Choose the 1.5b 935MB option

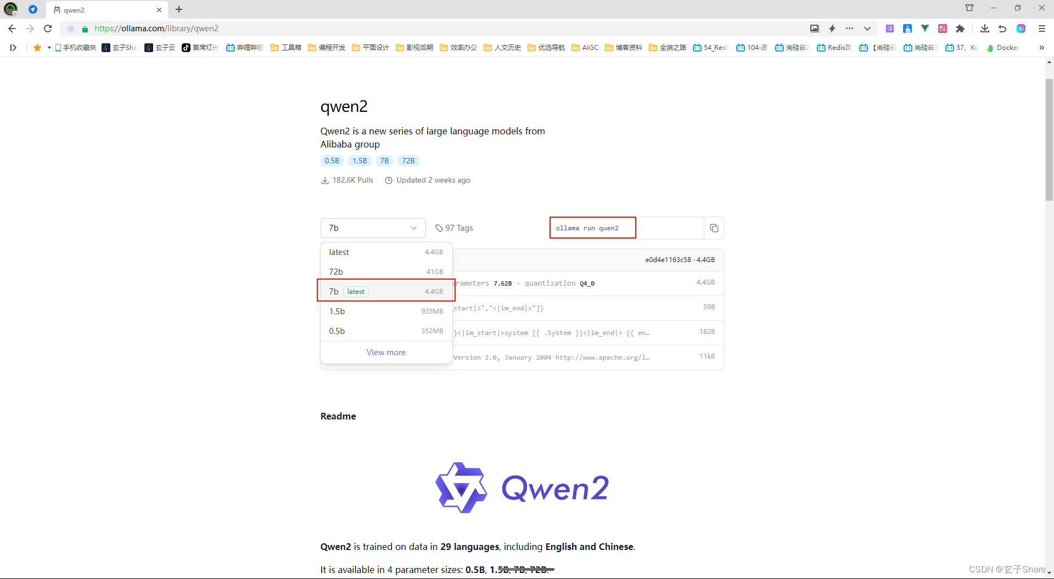[x=386, y=311]
